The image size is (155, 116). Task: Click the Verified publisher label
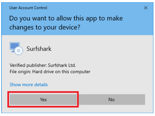pyautogui.click(x=28, y=65)
